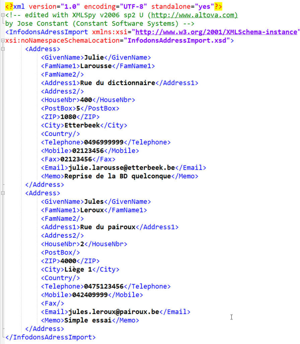Click the Mobile value 02123456
Viewport: 300px width, 344px height.
click(x=88, y=151)
